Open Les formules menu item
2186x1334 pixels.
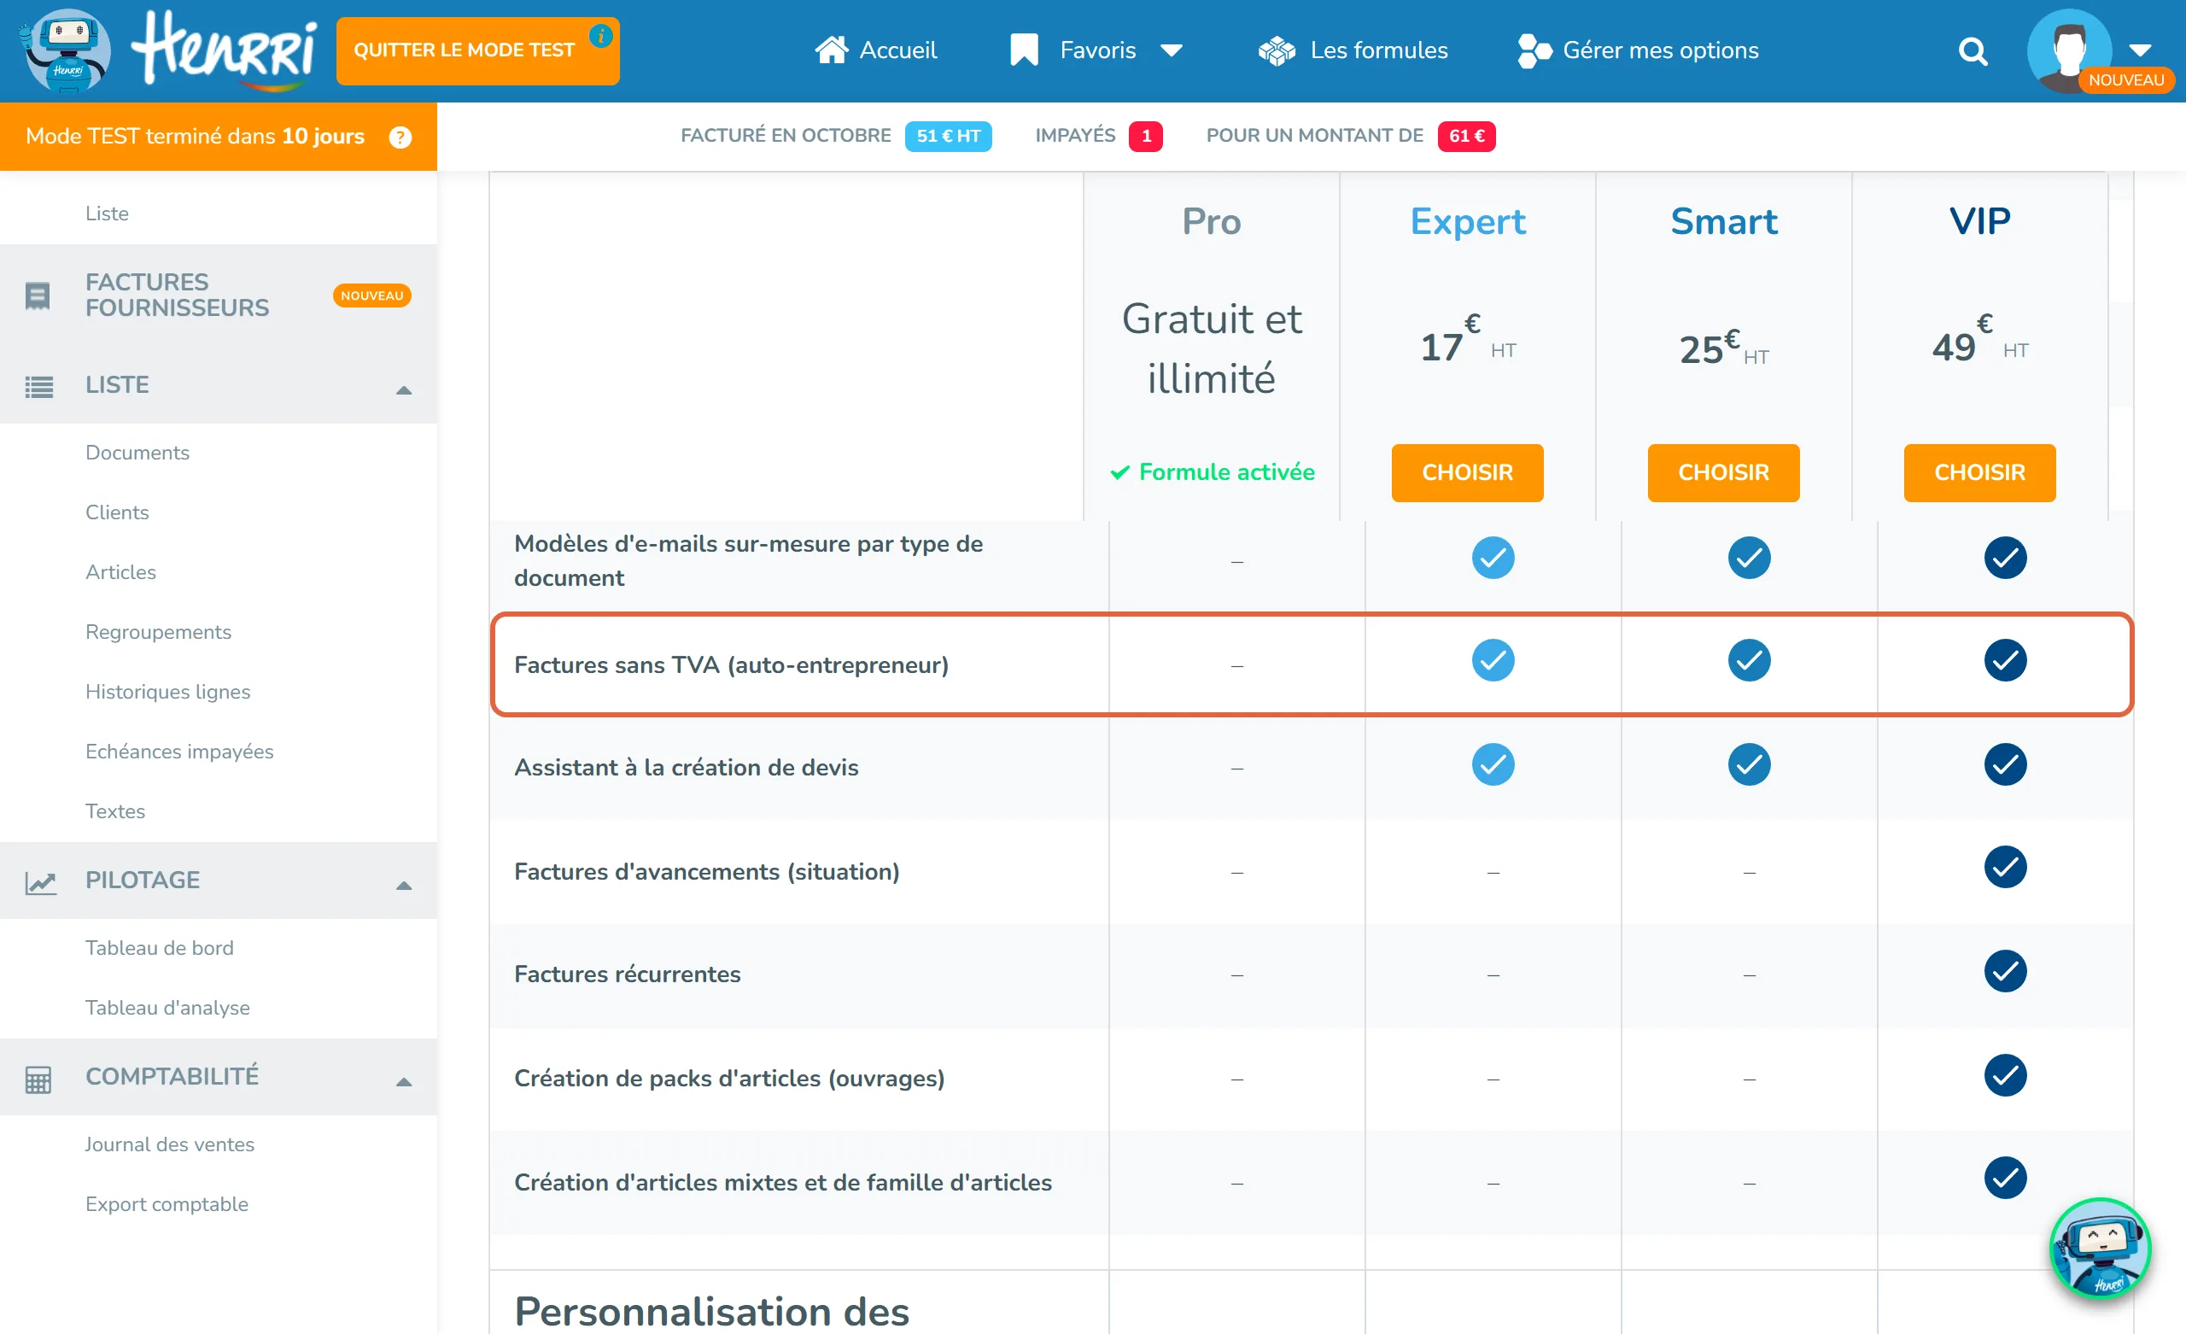click(1353, 50)
